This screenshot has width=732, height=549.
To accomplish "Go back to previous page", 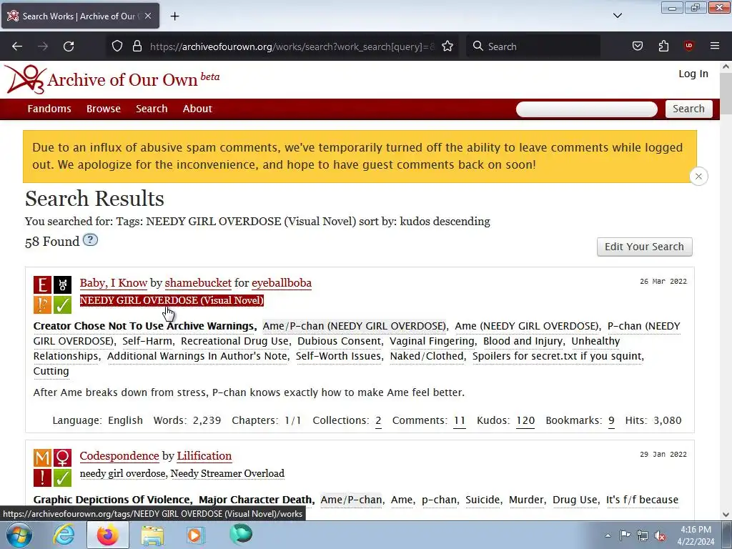I will pyautogui.click(x=17, y=46).
